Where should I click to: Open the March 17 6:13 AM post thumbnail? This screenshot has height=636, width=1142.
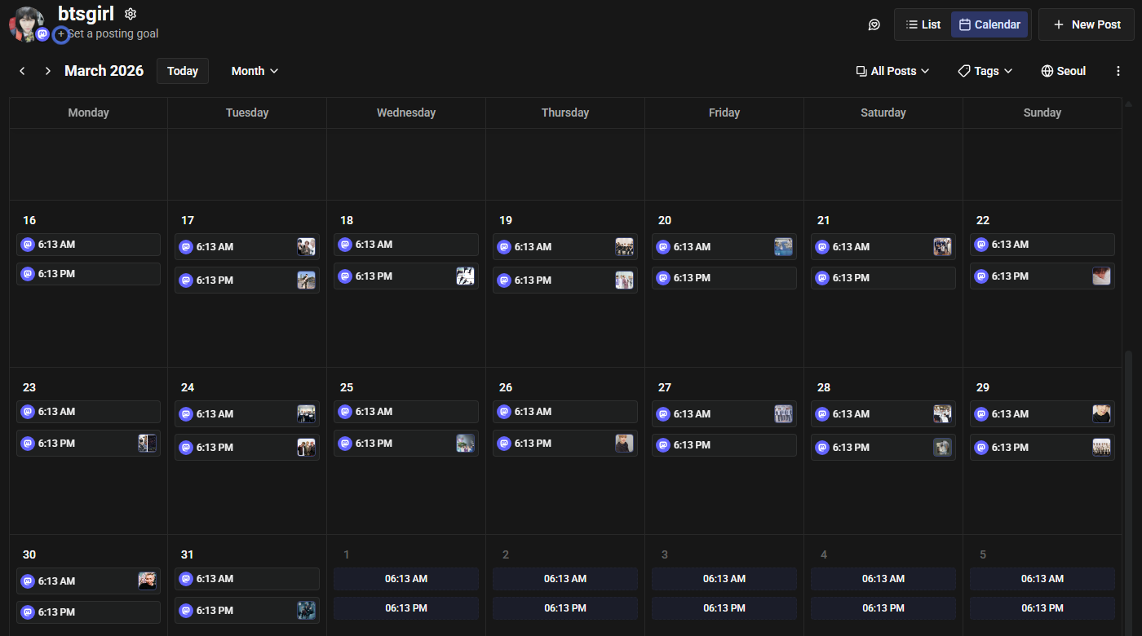click(306, 247)
